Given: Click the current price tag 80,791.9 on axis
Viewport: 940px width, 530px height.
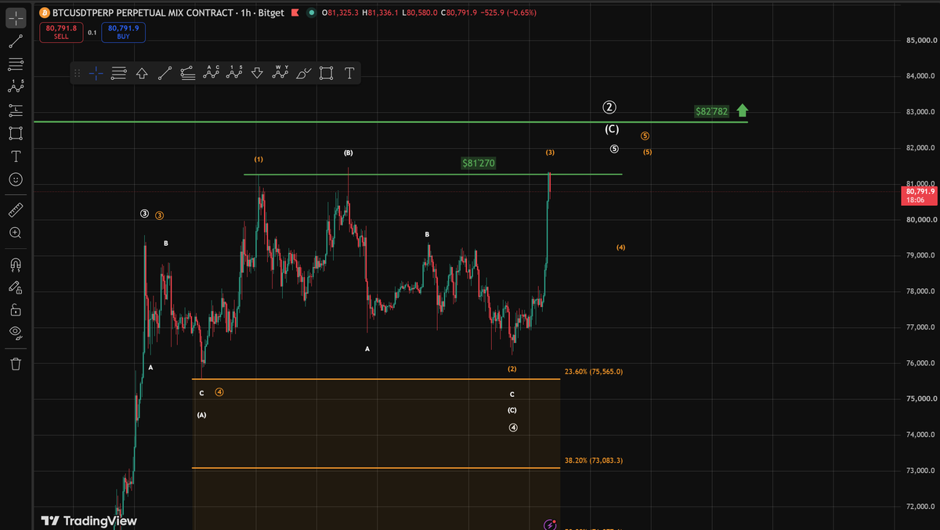Looking at the screenshot, I should 920,196.
